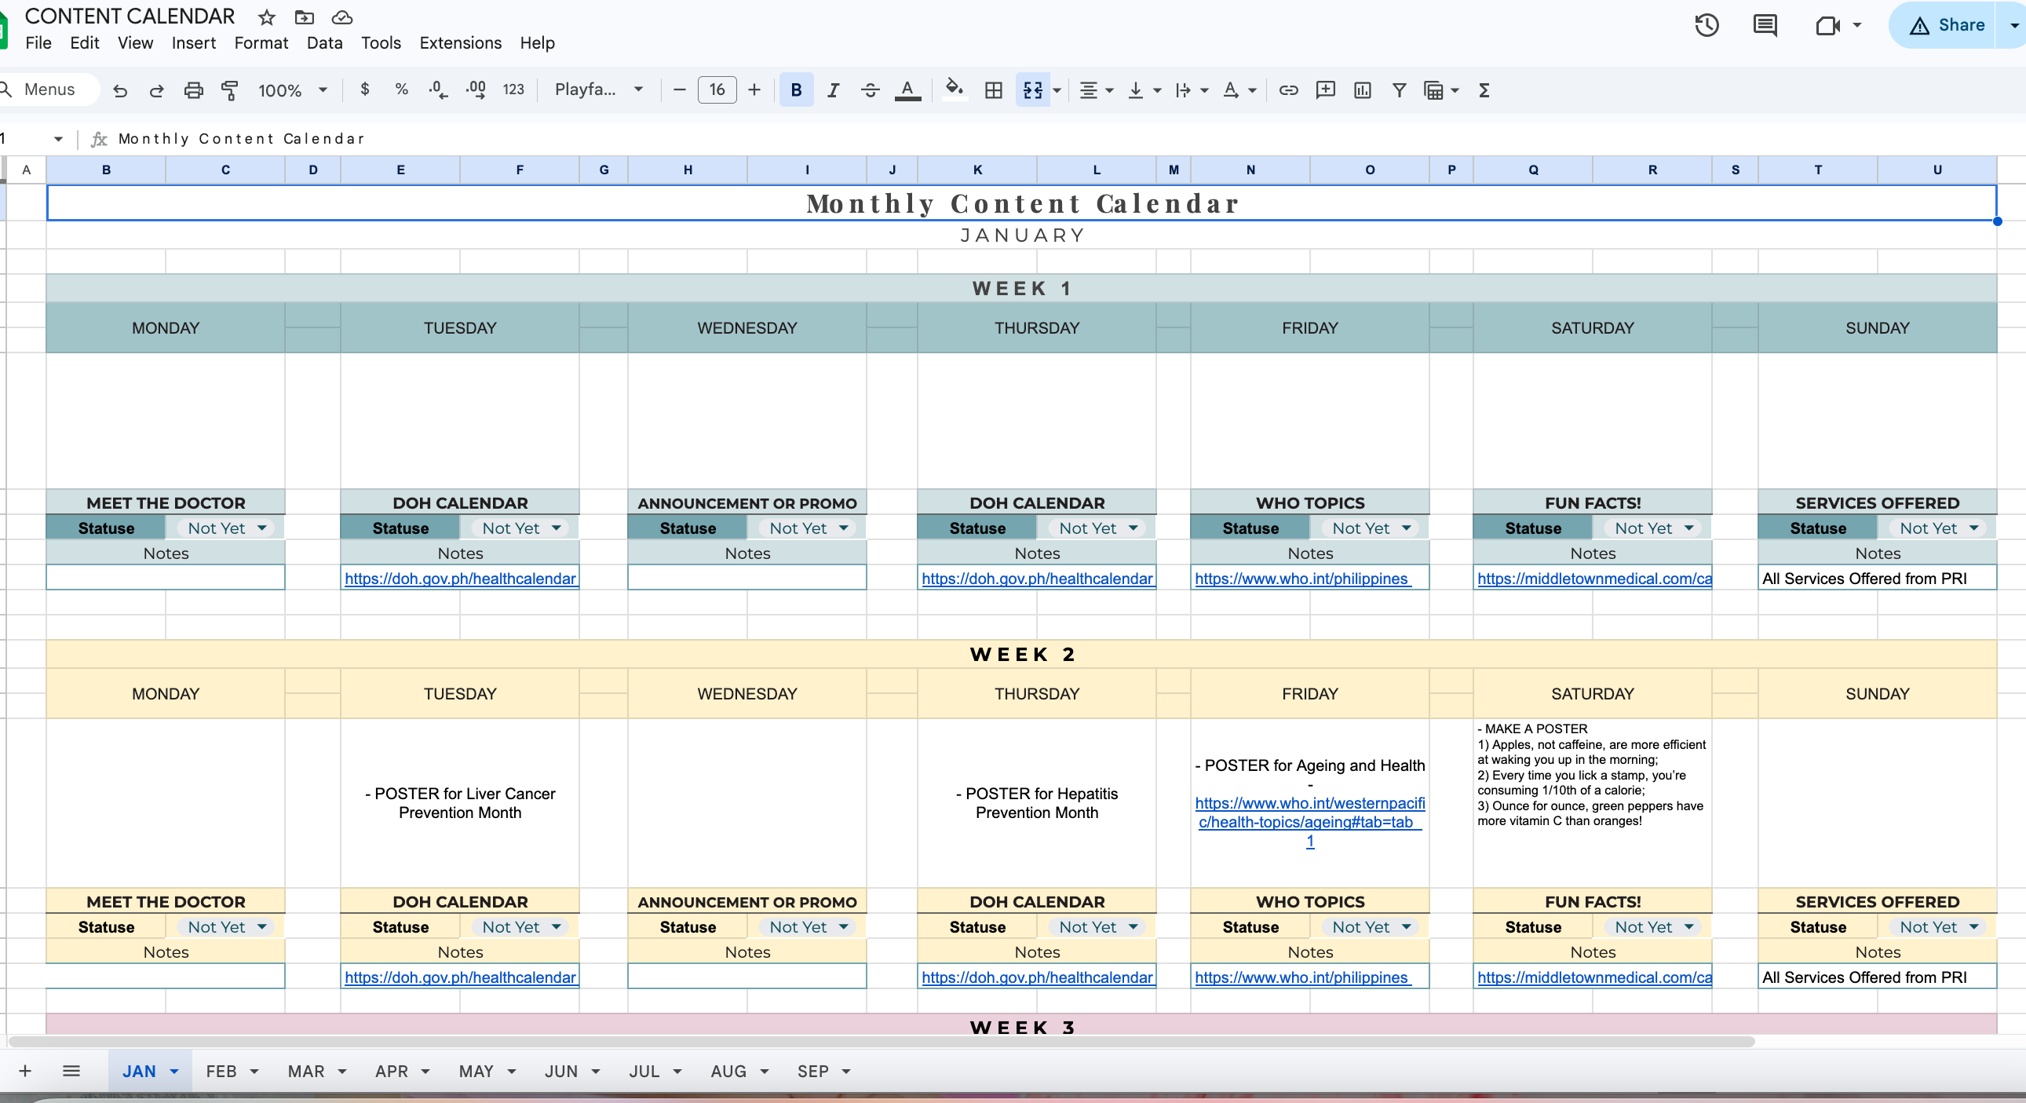Toggle italic formatting

pyautogui.click(x=833, y=89)
